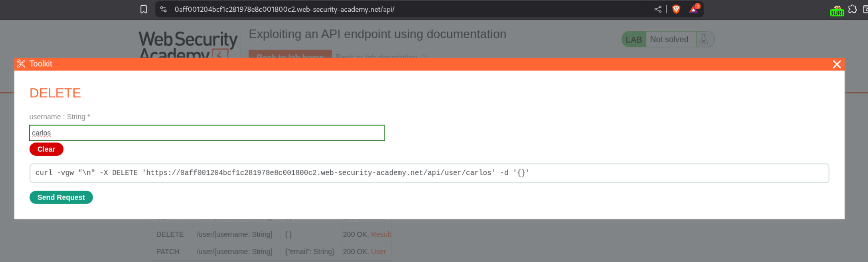Viewport: 868px width, 262px height.
Task: Click the PATCH method cell in API table
Action: 168,252
